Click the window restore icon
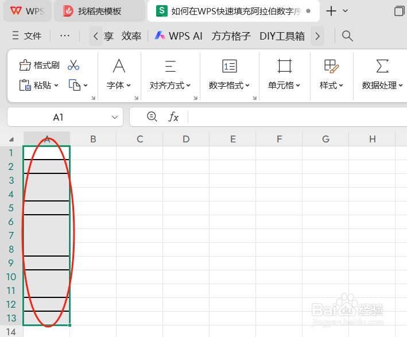The width and height of the screenshot is (407, 337). (x=399, y=11)
